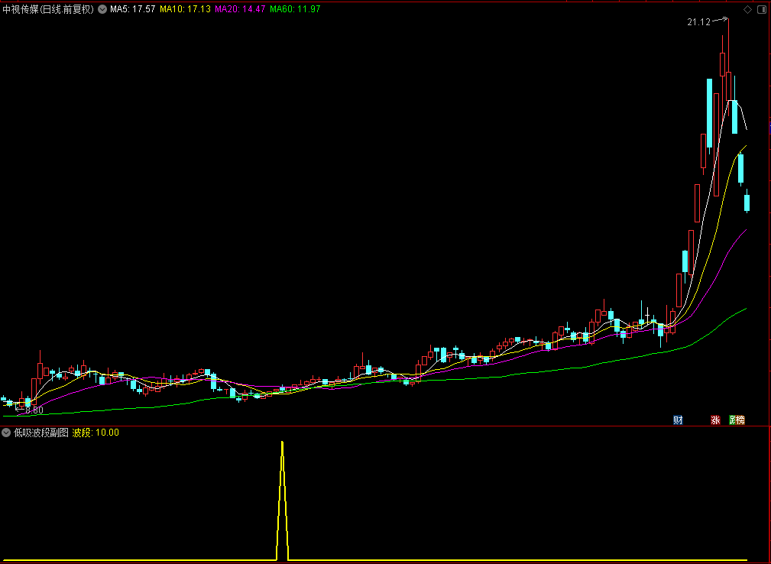
Task: Click the 中视传媒(日线.前复权) chart title
Action: [48, 9]
